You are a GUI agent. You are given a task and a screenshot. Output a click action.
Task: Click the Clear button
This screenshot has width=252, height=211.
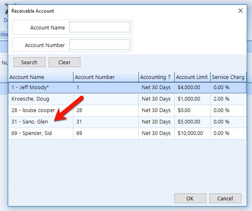tap(65, 62)
